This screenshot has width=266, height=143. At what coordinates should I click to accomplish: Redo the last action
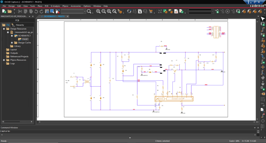41,11
